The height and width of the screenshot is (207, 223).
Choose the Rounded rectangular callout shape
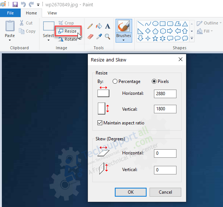coord(170,39)
